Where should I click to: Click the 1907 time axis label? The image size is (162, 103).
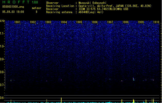coord(110,22)
